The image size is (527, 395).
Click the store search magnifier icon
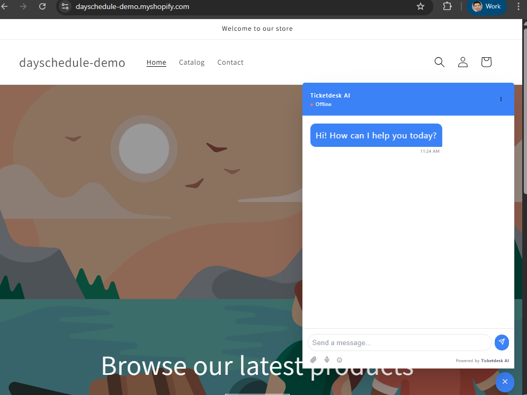[439, 62]
